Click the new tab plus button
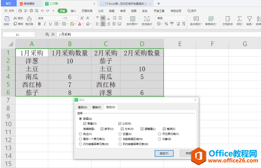Screen dimensions: 261x168 (x=159, y=3)
